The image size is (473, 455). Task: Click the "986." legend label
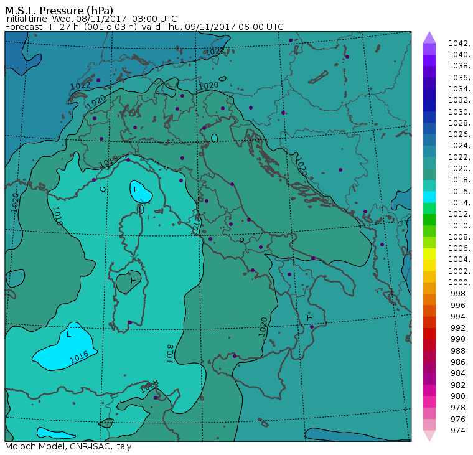(461, 362)
